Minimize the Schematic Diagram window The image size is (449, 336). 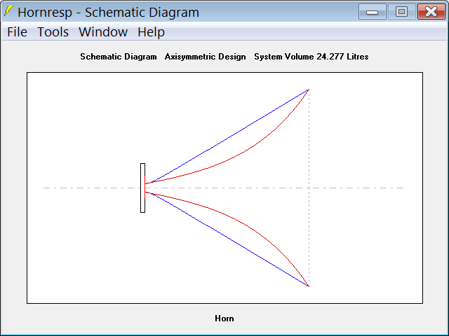[x=373, y=12]
